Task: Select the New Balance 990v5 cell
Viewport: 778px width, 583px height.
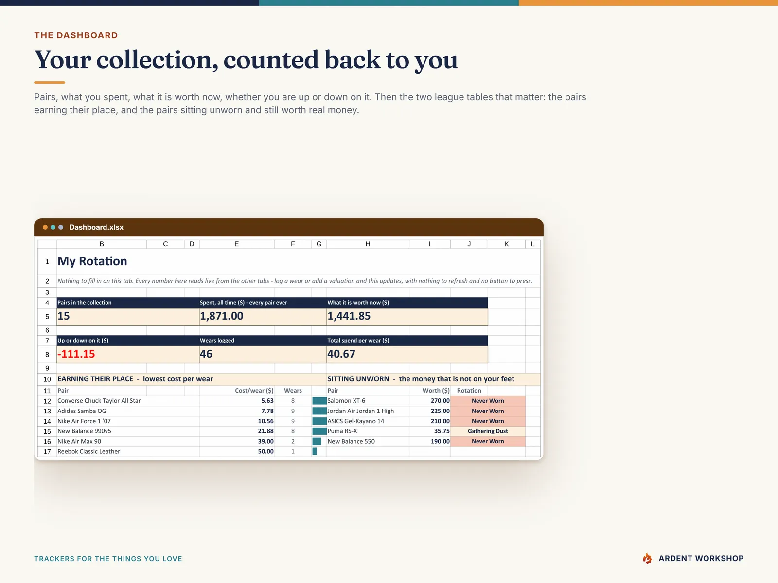Action: [x=128, y=431]
